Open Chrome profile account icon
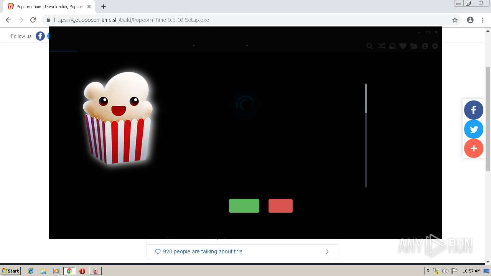Image resolution: width=491 pixels, height=276 pixels. coord(470,20)
